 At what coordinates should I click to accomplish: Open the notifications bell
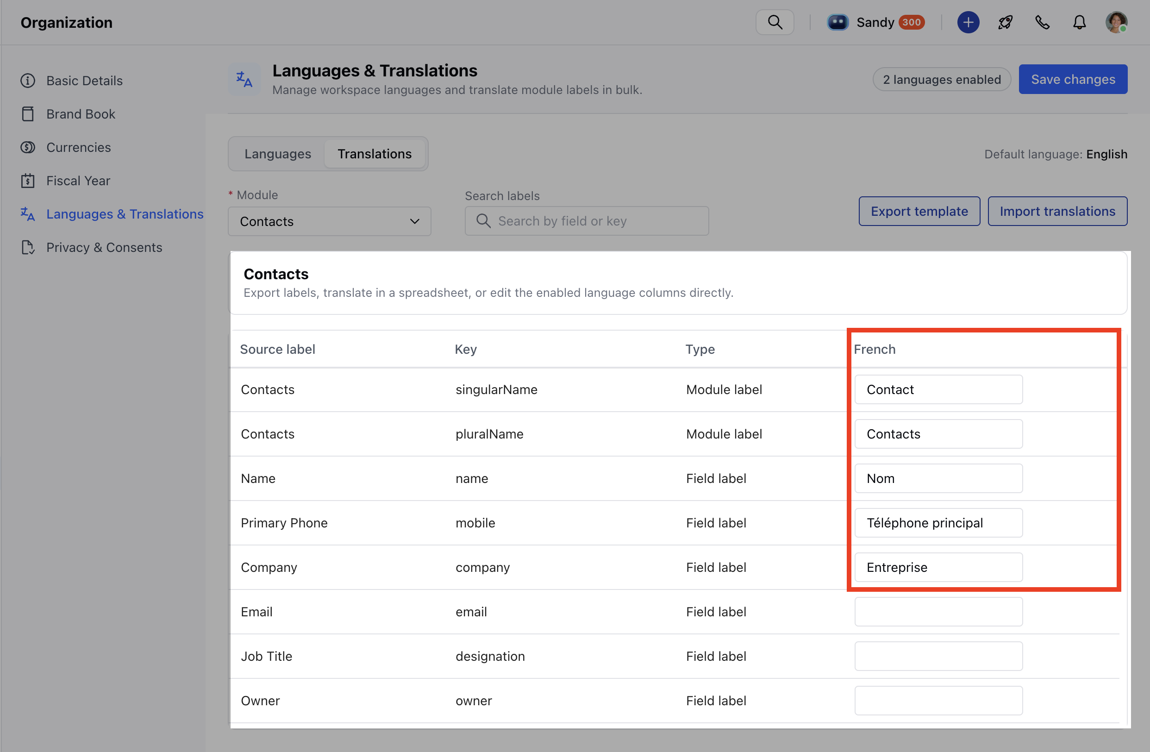click(x=1079, y=22)
